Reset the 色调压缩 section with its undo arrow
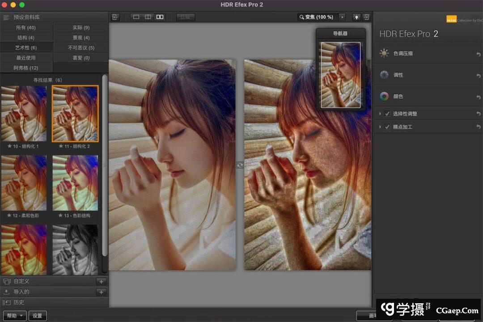Viewport: 483px width, 322px height. coord(478,54)
